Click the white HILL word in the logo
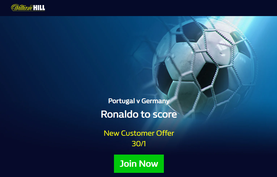Viewport: 277px width, 177px height. click(39, 8)
